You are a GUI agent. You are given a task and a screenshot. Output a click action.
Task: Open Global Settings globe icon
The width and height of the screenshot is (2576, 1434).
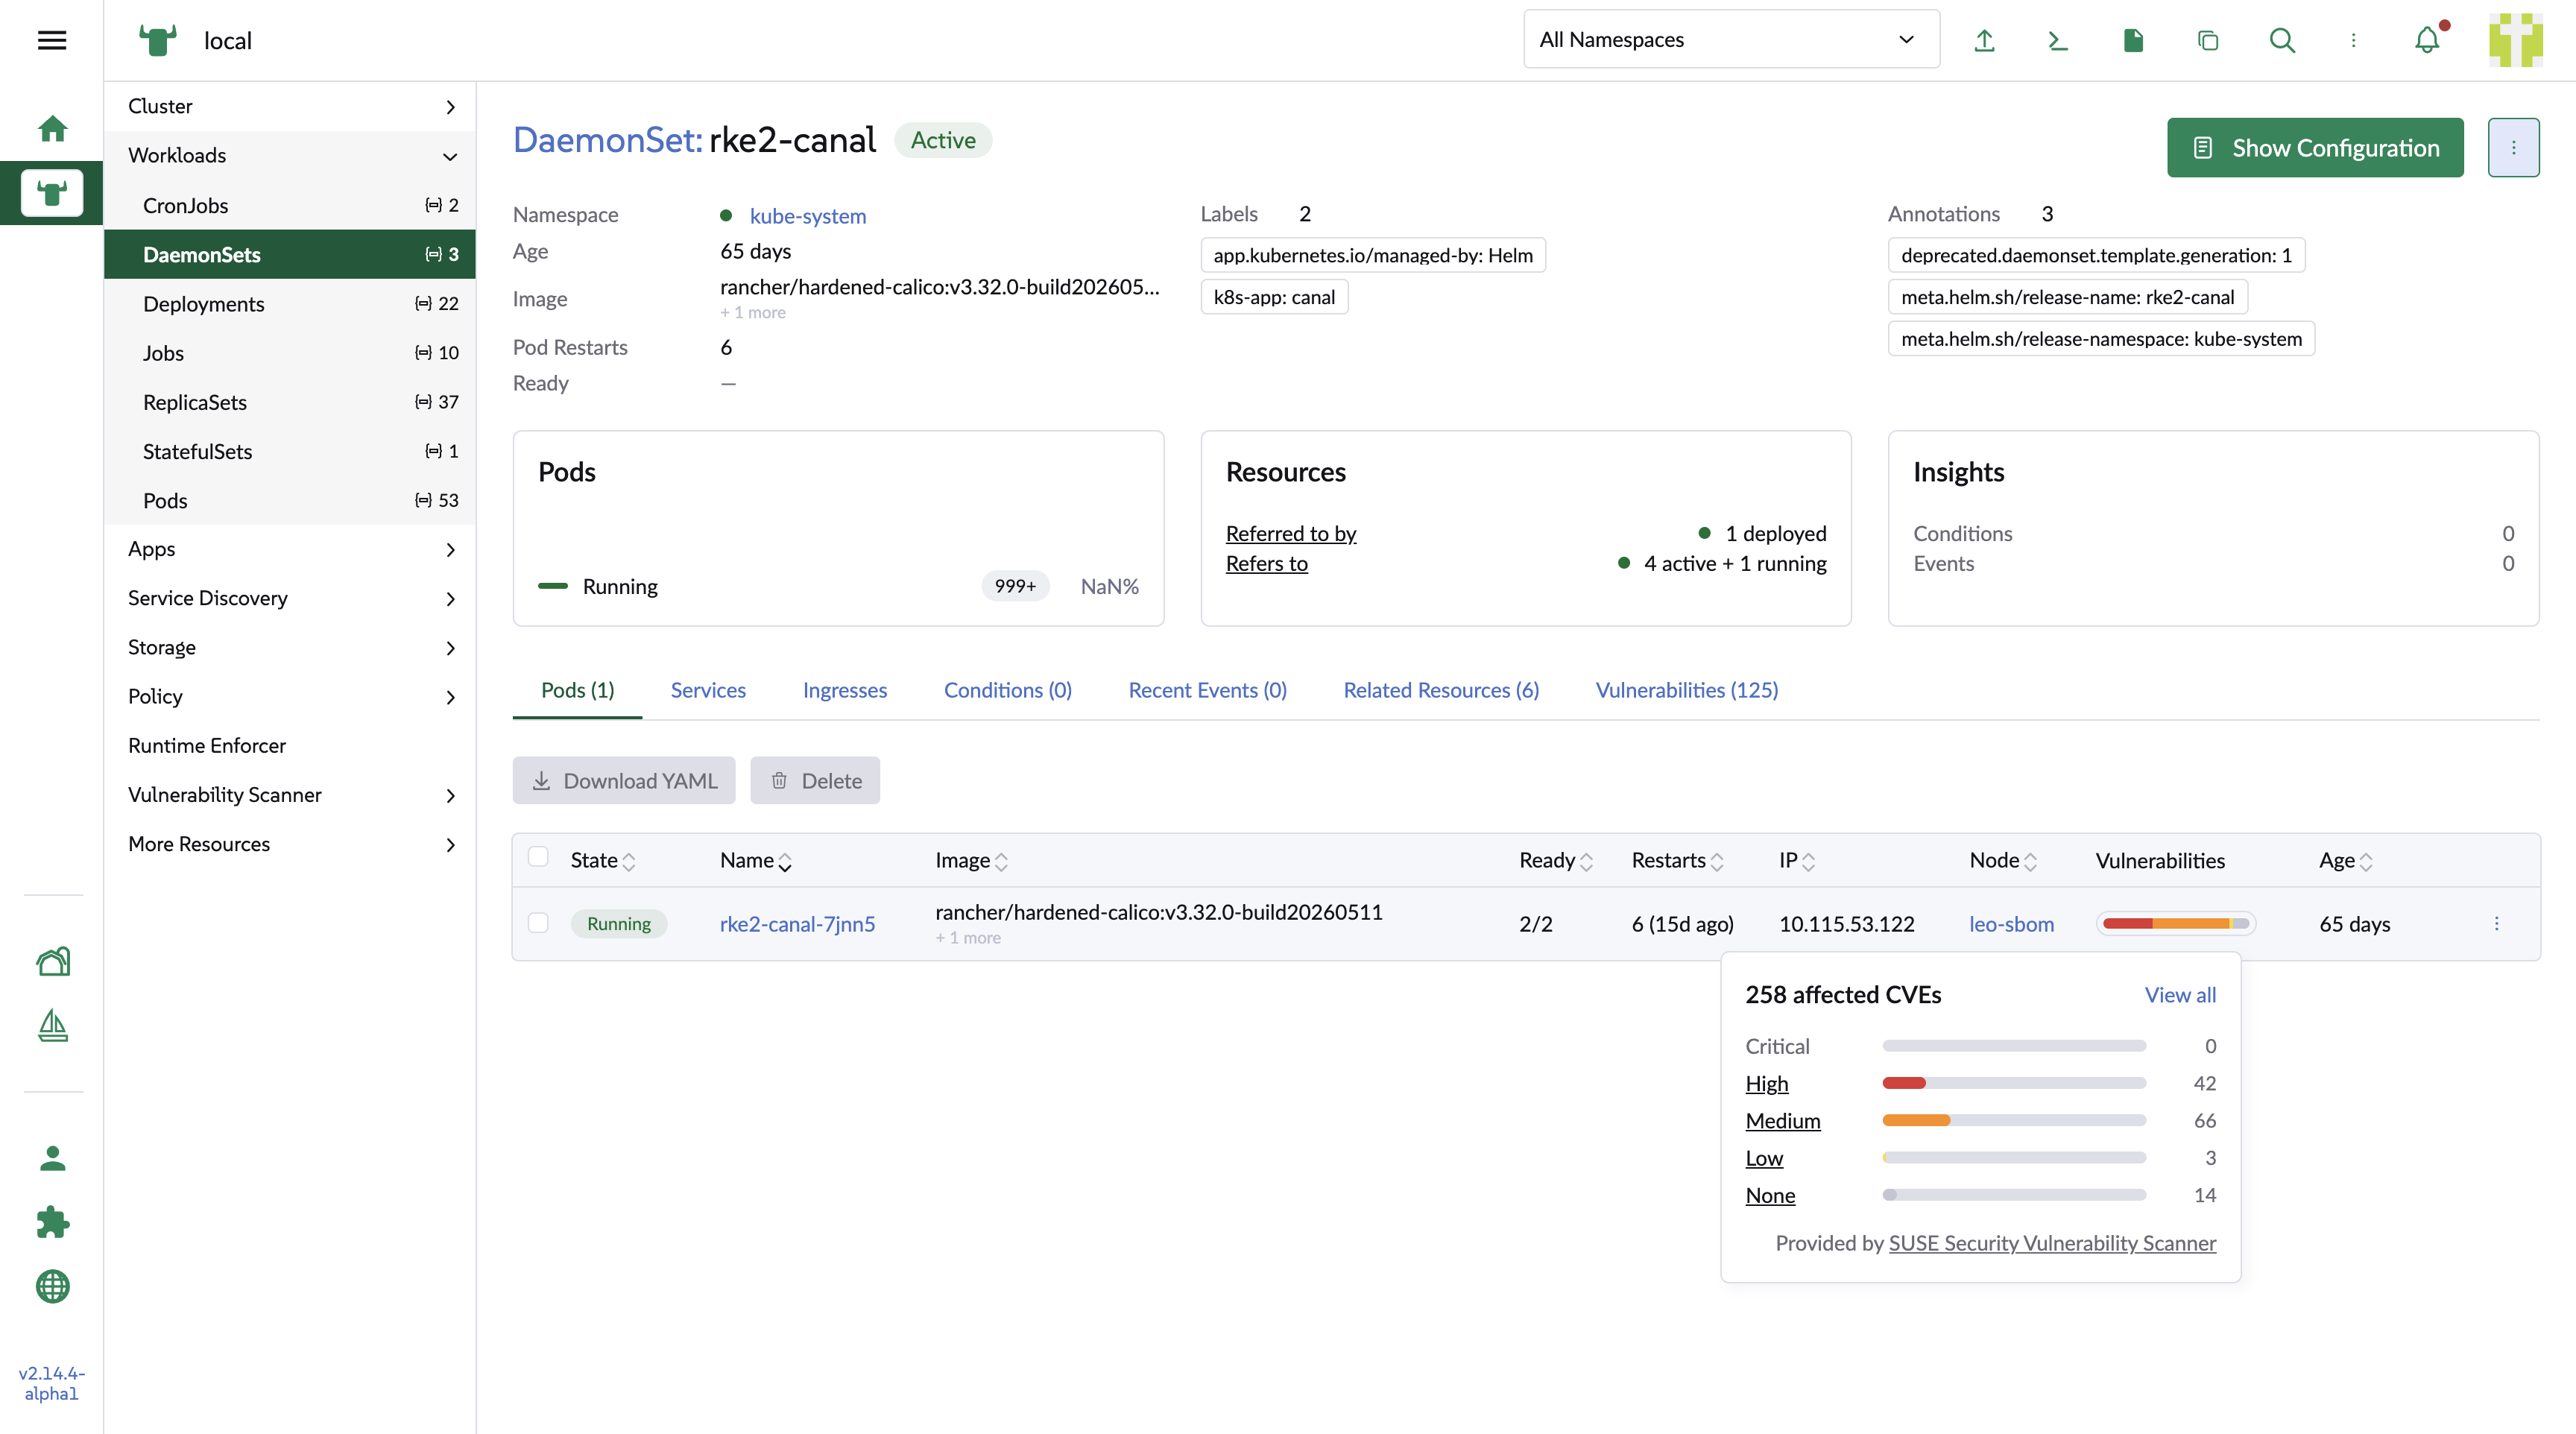(x=52, y=1286)
